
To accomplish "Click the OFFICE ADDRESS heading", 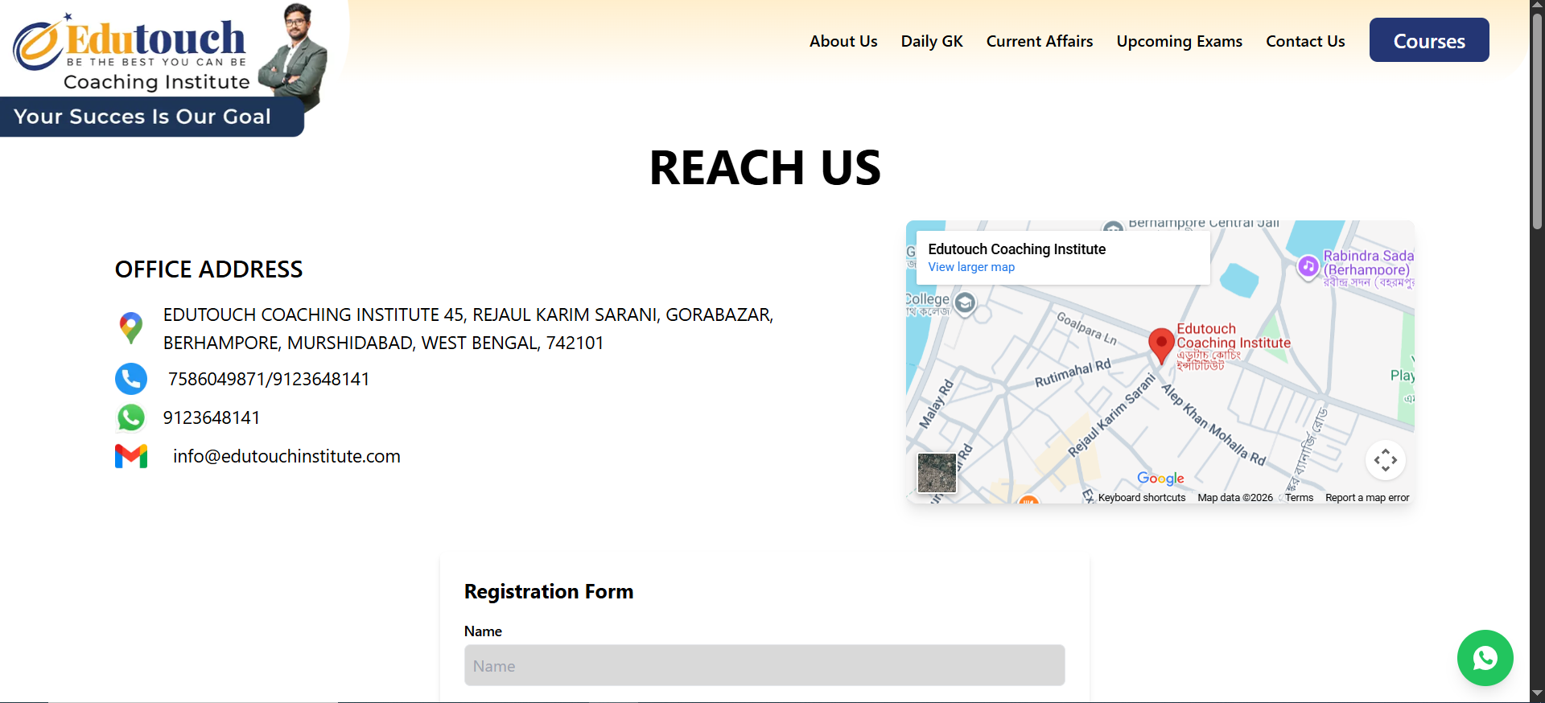I will [208, 269].
